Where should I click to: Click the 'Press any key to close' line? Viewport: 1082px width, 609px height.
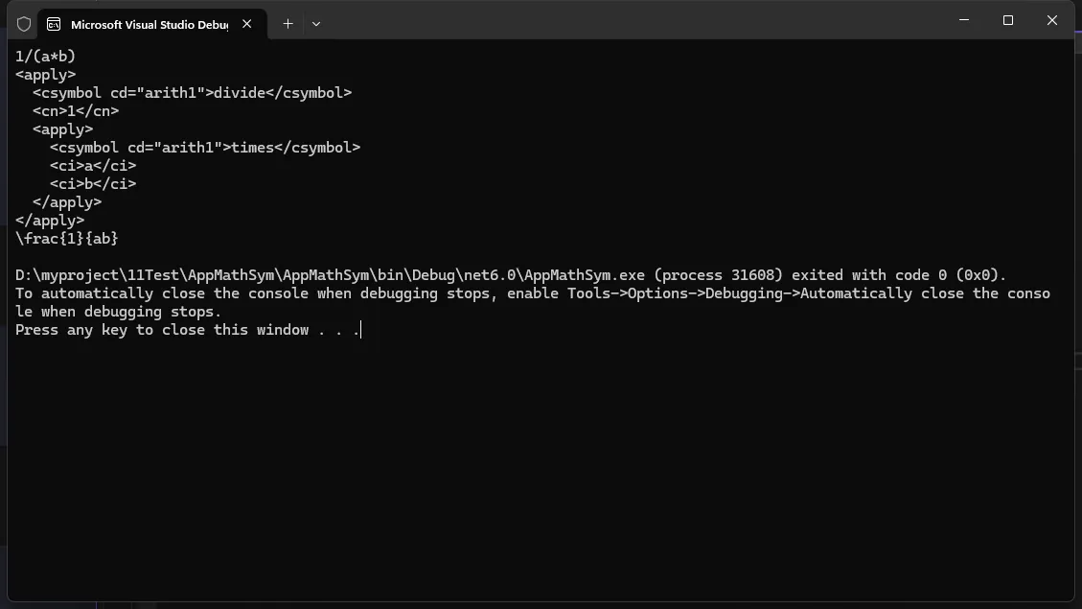[187, 330]
